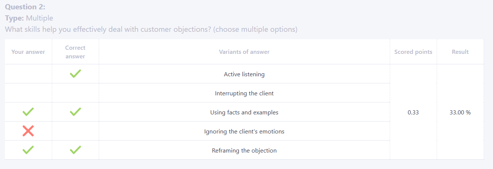Image resolution: width=493 pixels, height=169 pixels.
Task: Click the 'Your answer' column header
Action: [28, 52]
